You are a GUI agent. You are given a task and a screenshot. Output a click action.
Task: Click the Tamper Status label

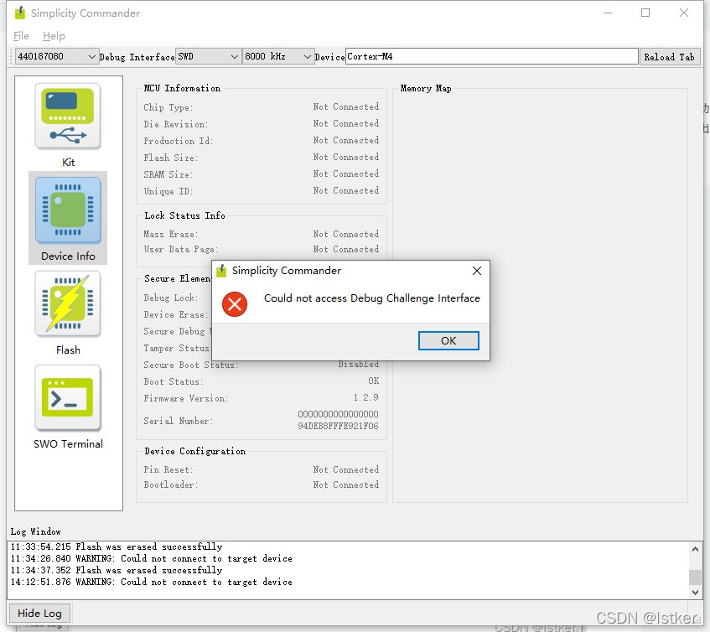[177, 348]
